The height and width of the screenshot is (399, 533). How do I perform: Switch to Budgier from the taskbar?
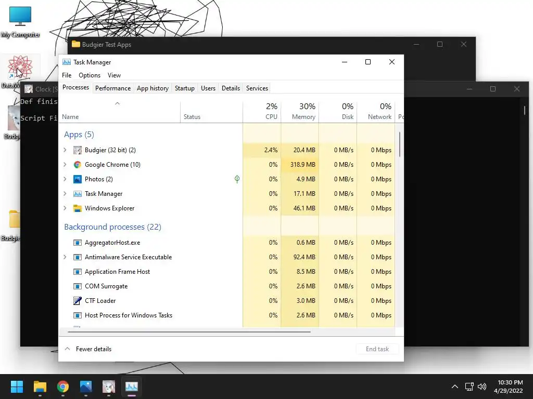pyautogui.click(x=109, y=387)
